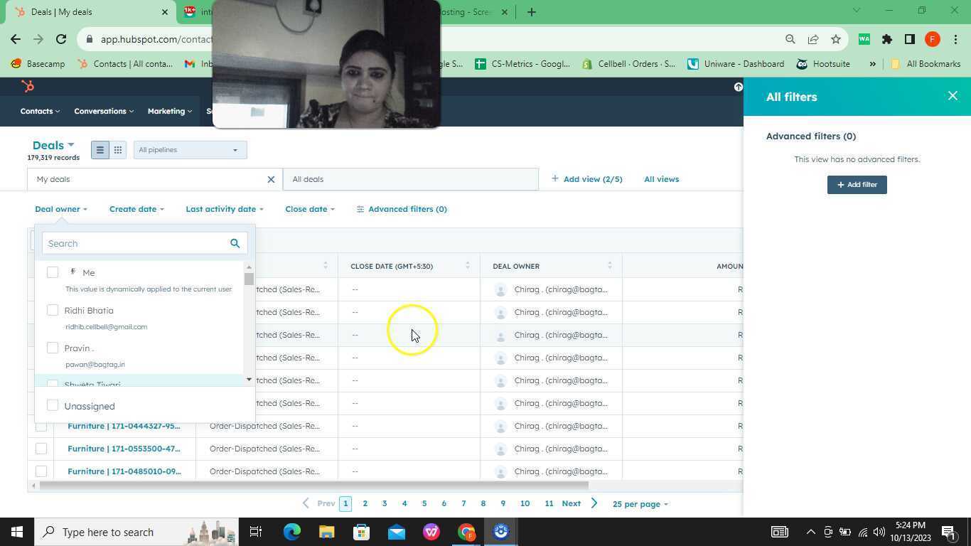Open the All views link

(x=661, y=179)
